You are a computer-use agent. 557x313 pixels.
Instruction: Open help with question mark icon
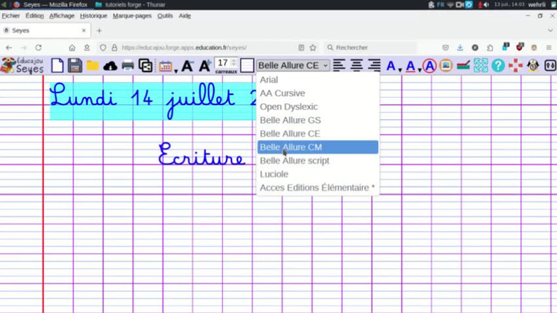click(498, 66)
